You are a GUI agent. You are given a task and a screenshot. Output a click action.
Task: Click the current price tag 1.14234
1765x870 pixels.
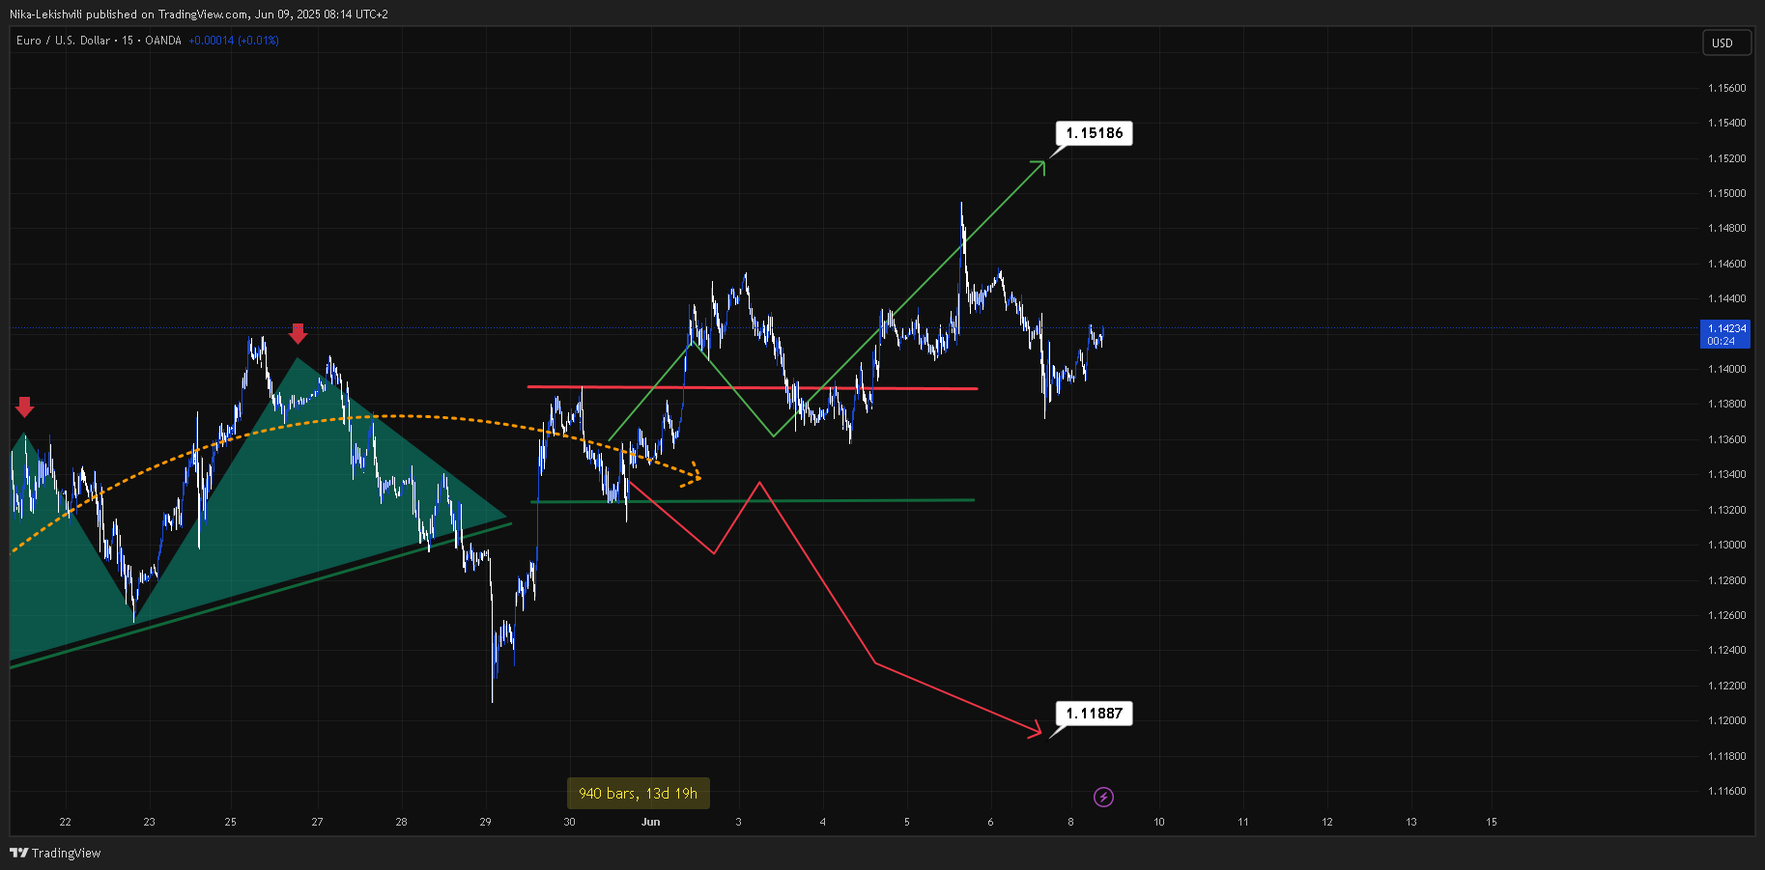point(1726,334)
